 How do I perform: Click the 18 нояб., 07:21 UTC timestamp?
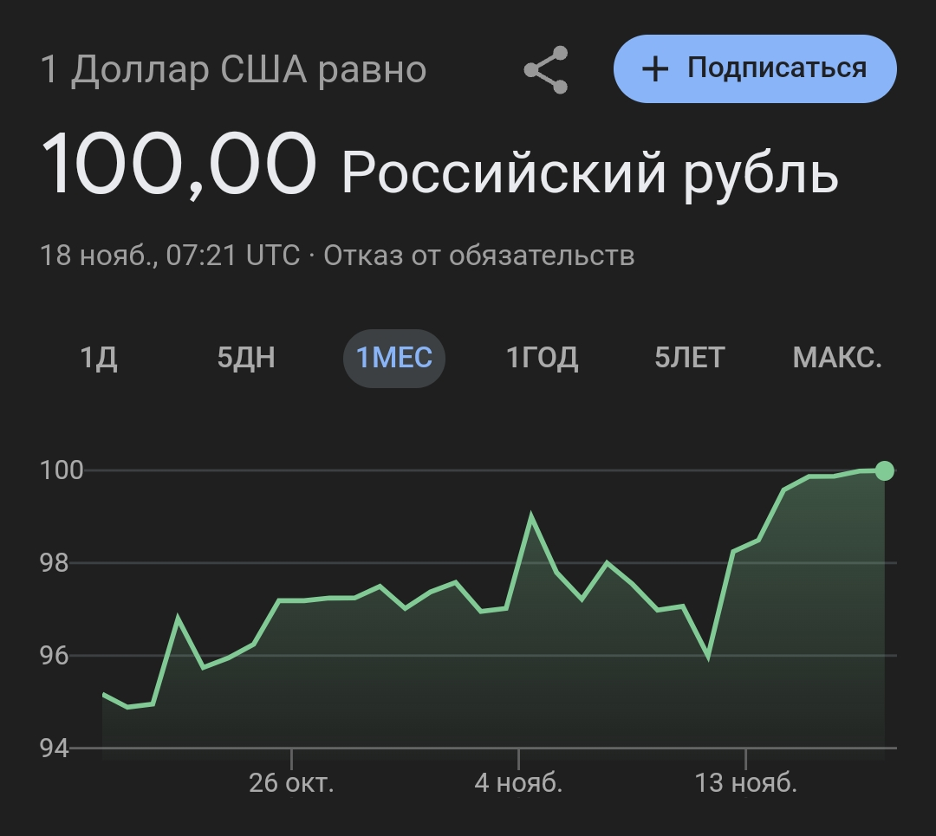tap(170, 256)
